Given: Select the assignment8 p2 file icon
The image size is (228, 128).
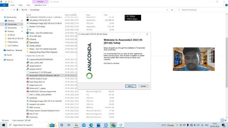Looking at the screenshot, I should tap(28, 66).
